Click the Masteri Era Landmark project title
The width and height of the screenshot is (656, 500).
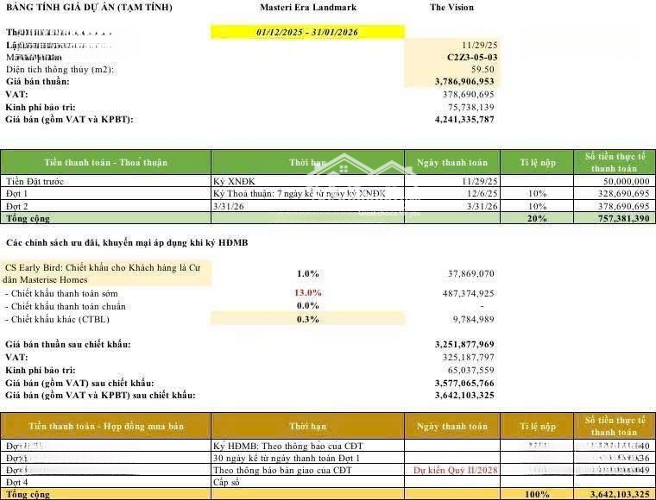[307, 8]
